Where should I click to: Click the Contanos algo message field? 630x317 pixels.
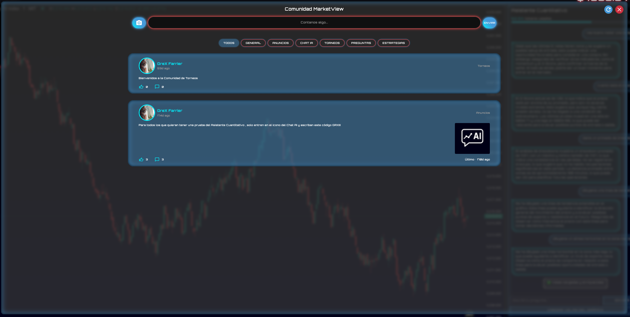314,22
